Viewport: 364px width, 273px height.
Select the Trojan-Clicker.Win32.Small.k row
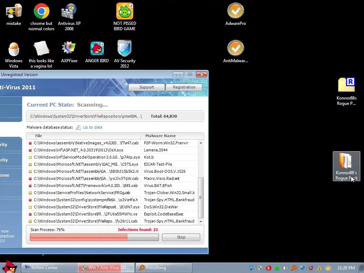click(112, 193)
